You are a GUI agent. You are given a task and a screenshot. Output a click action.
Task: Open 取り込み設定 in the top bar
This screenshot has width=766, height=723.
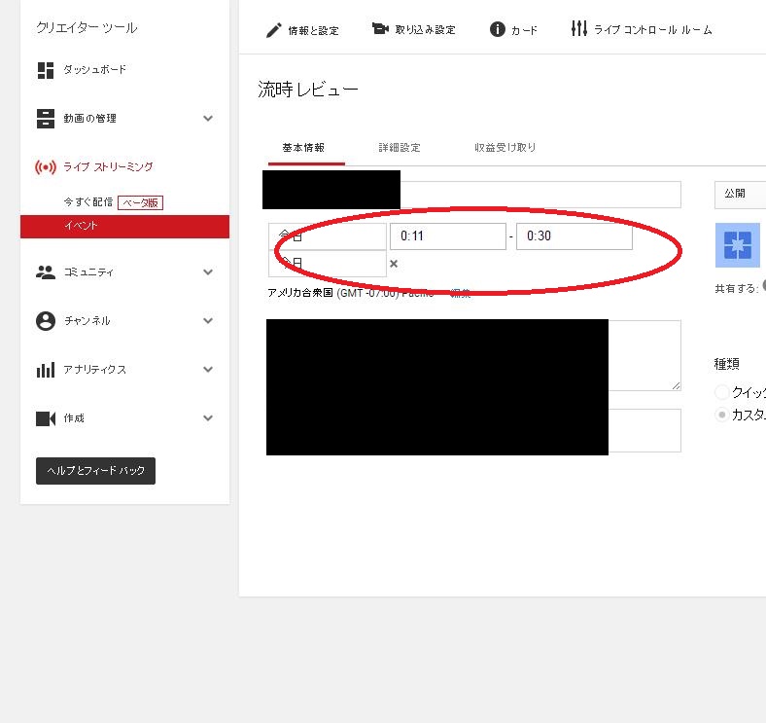(x=426, y=30)
